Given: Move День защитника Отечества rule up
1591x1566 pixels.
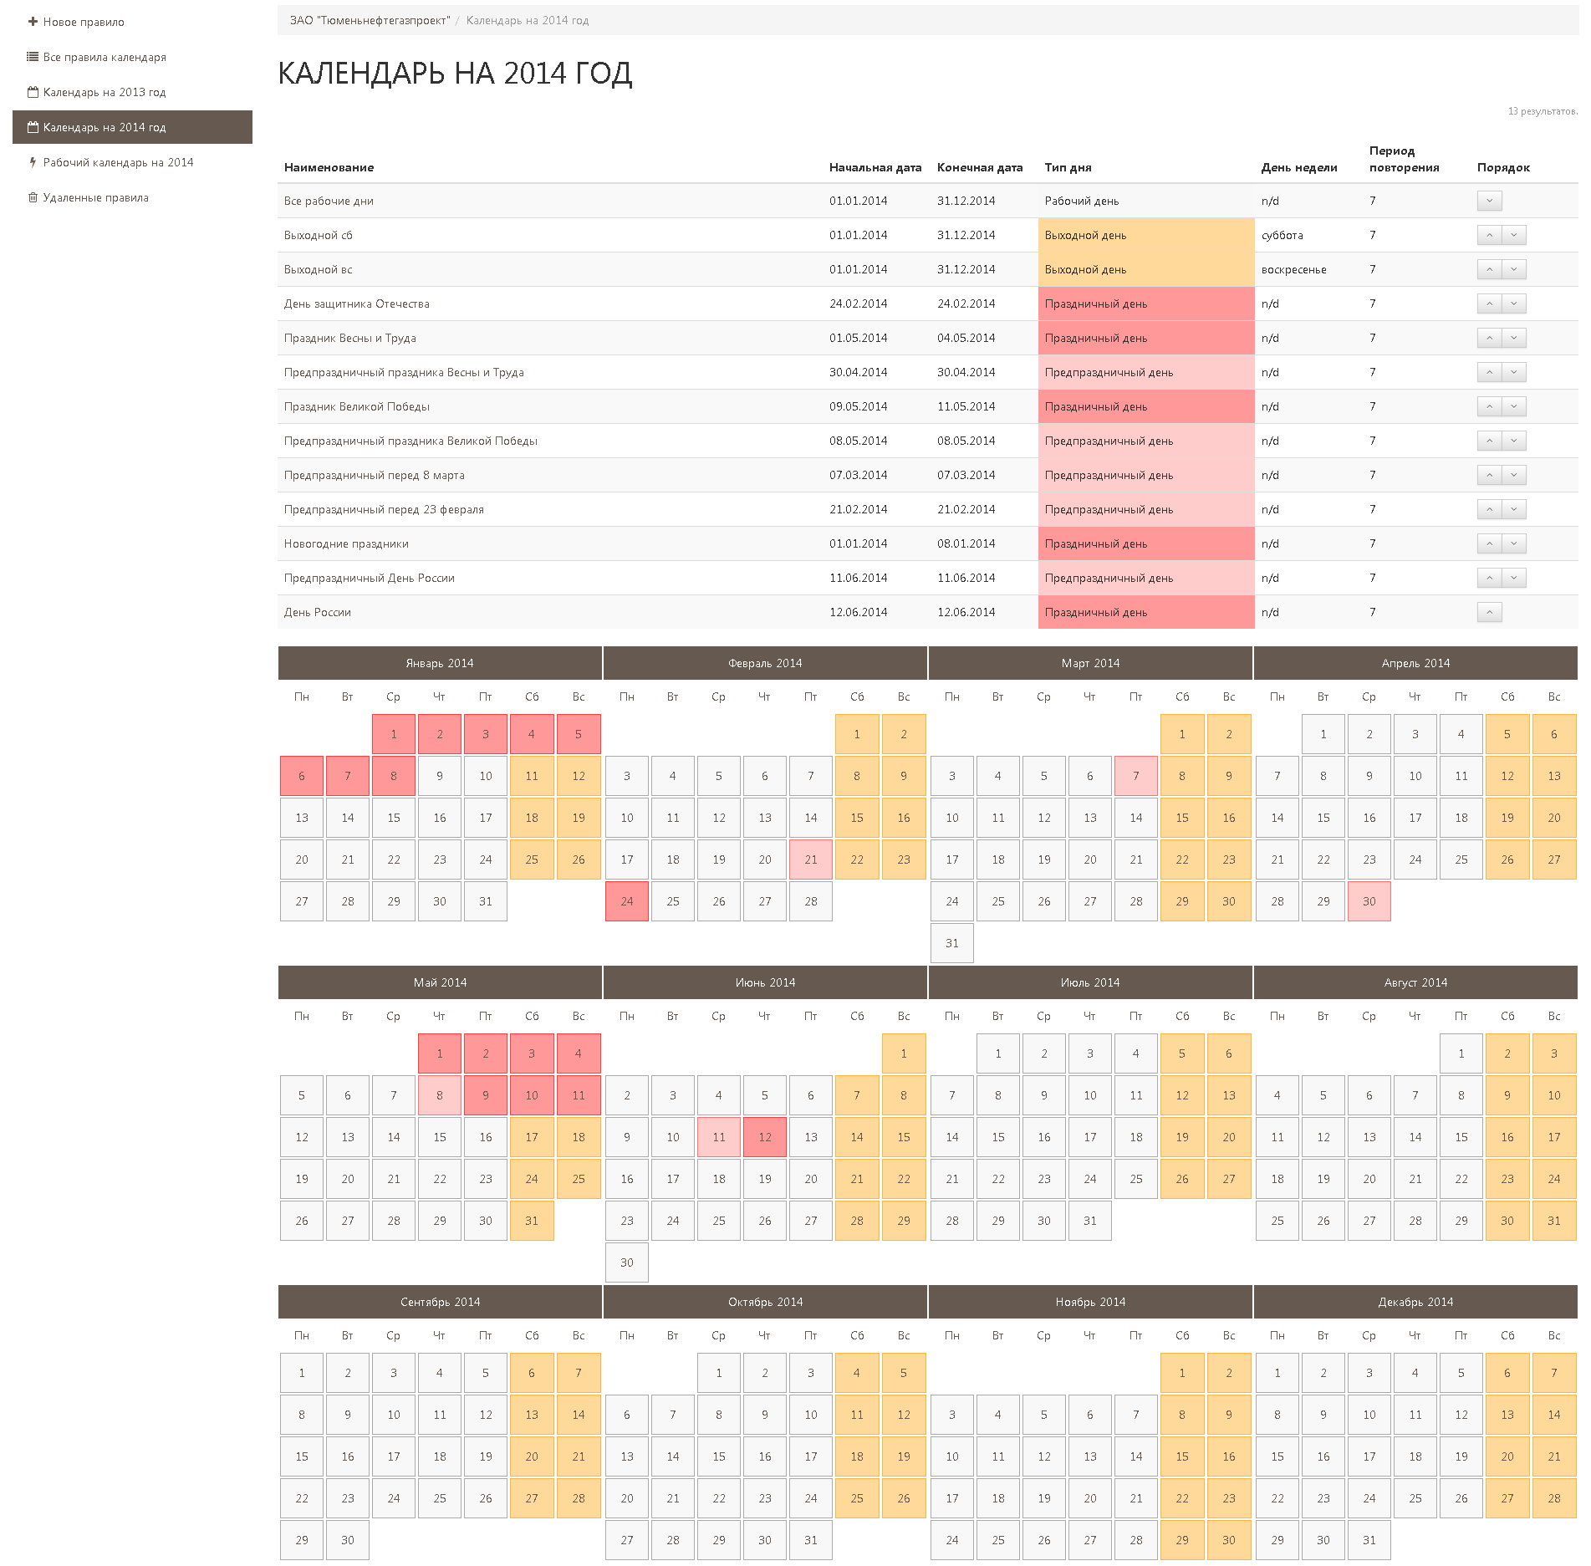Looking at the screenshot, I should (1489, 304).
